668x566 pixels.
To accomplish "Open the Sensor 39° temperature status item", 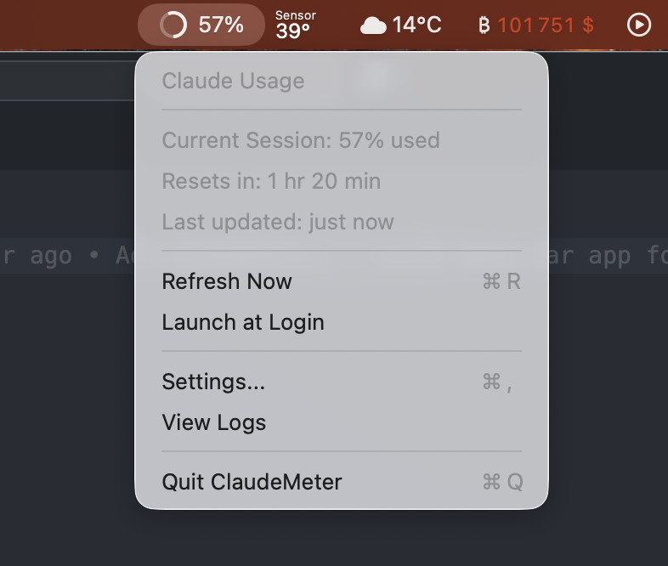I will click(x=295, y=25).
